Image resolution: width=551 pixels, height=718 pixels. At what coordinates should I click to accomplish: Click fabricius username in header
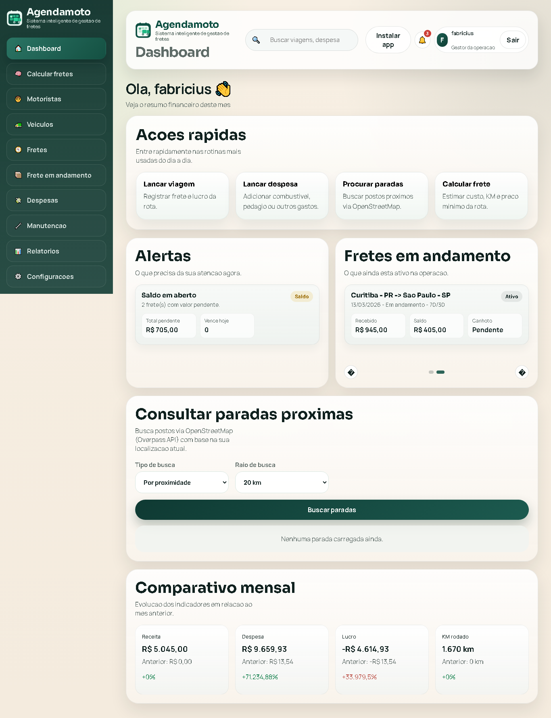tap(462, 33)
